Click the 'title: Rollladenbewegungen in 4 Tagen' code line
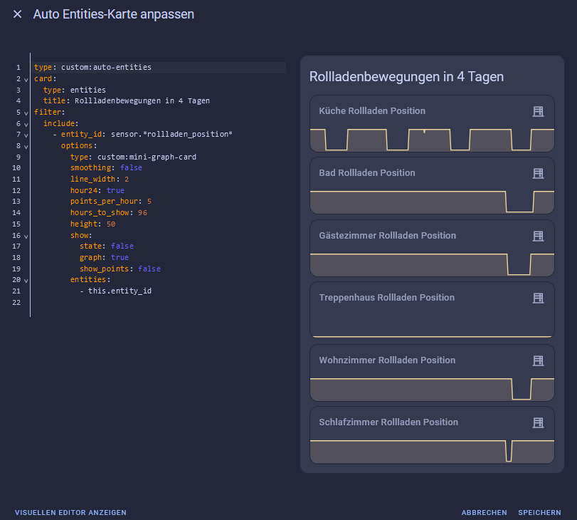Image resolution: width=577 pixels, height=520 pixels. pos(126,100)
